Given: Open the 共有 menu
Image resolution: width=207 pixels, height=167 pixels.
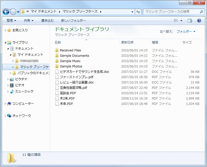Looking at the screenshot, I should point(27,21).
